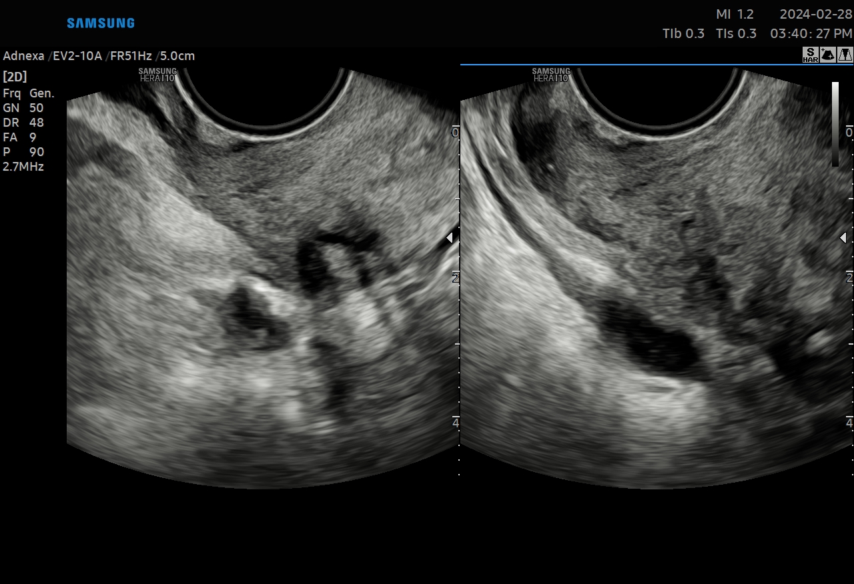Click the Adnexa preset label

[x=24, y=56]
